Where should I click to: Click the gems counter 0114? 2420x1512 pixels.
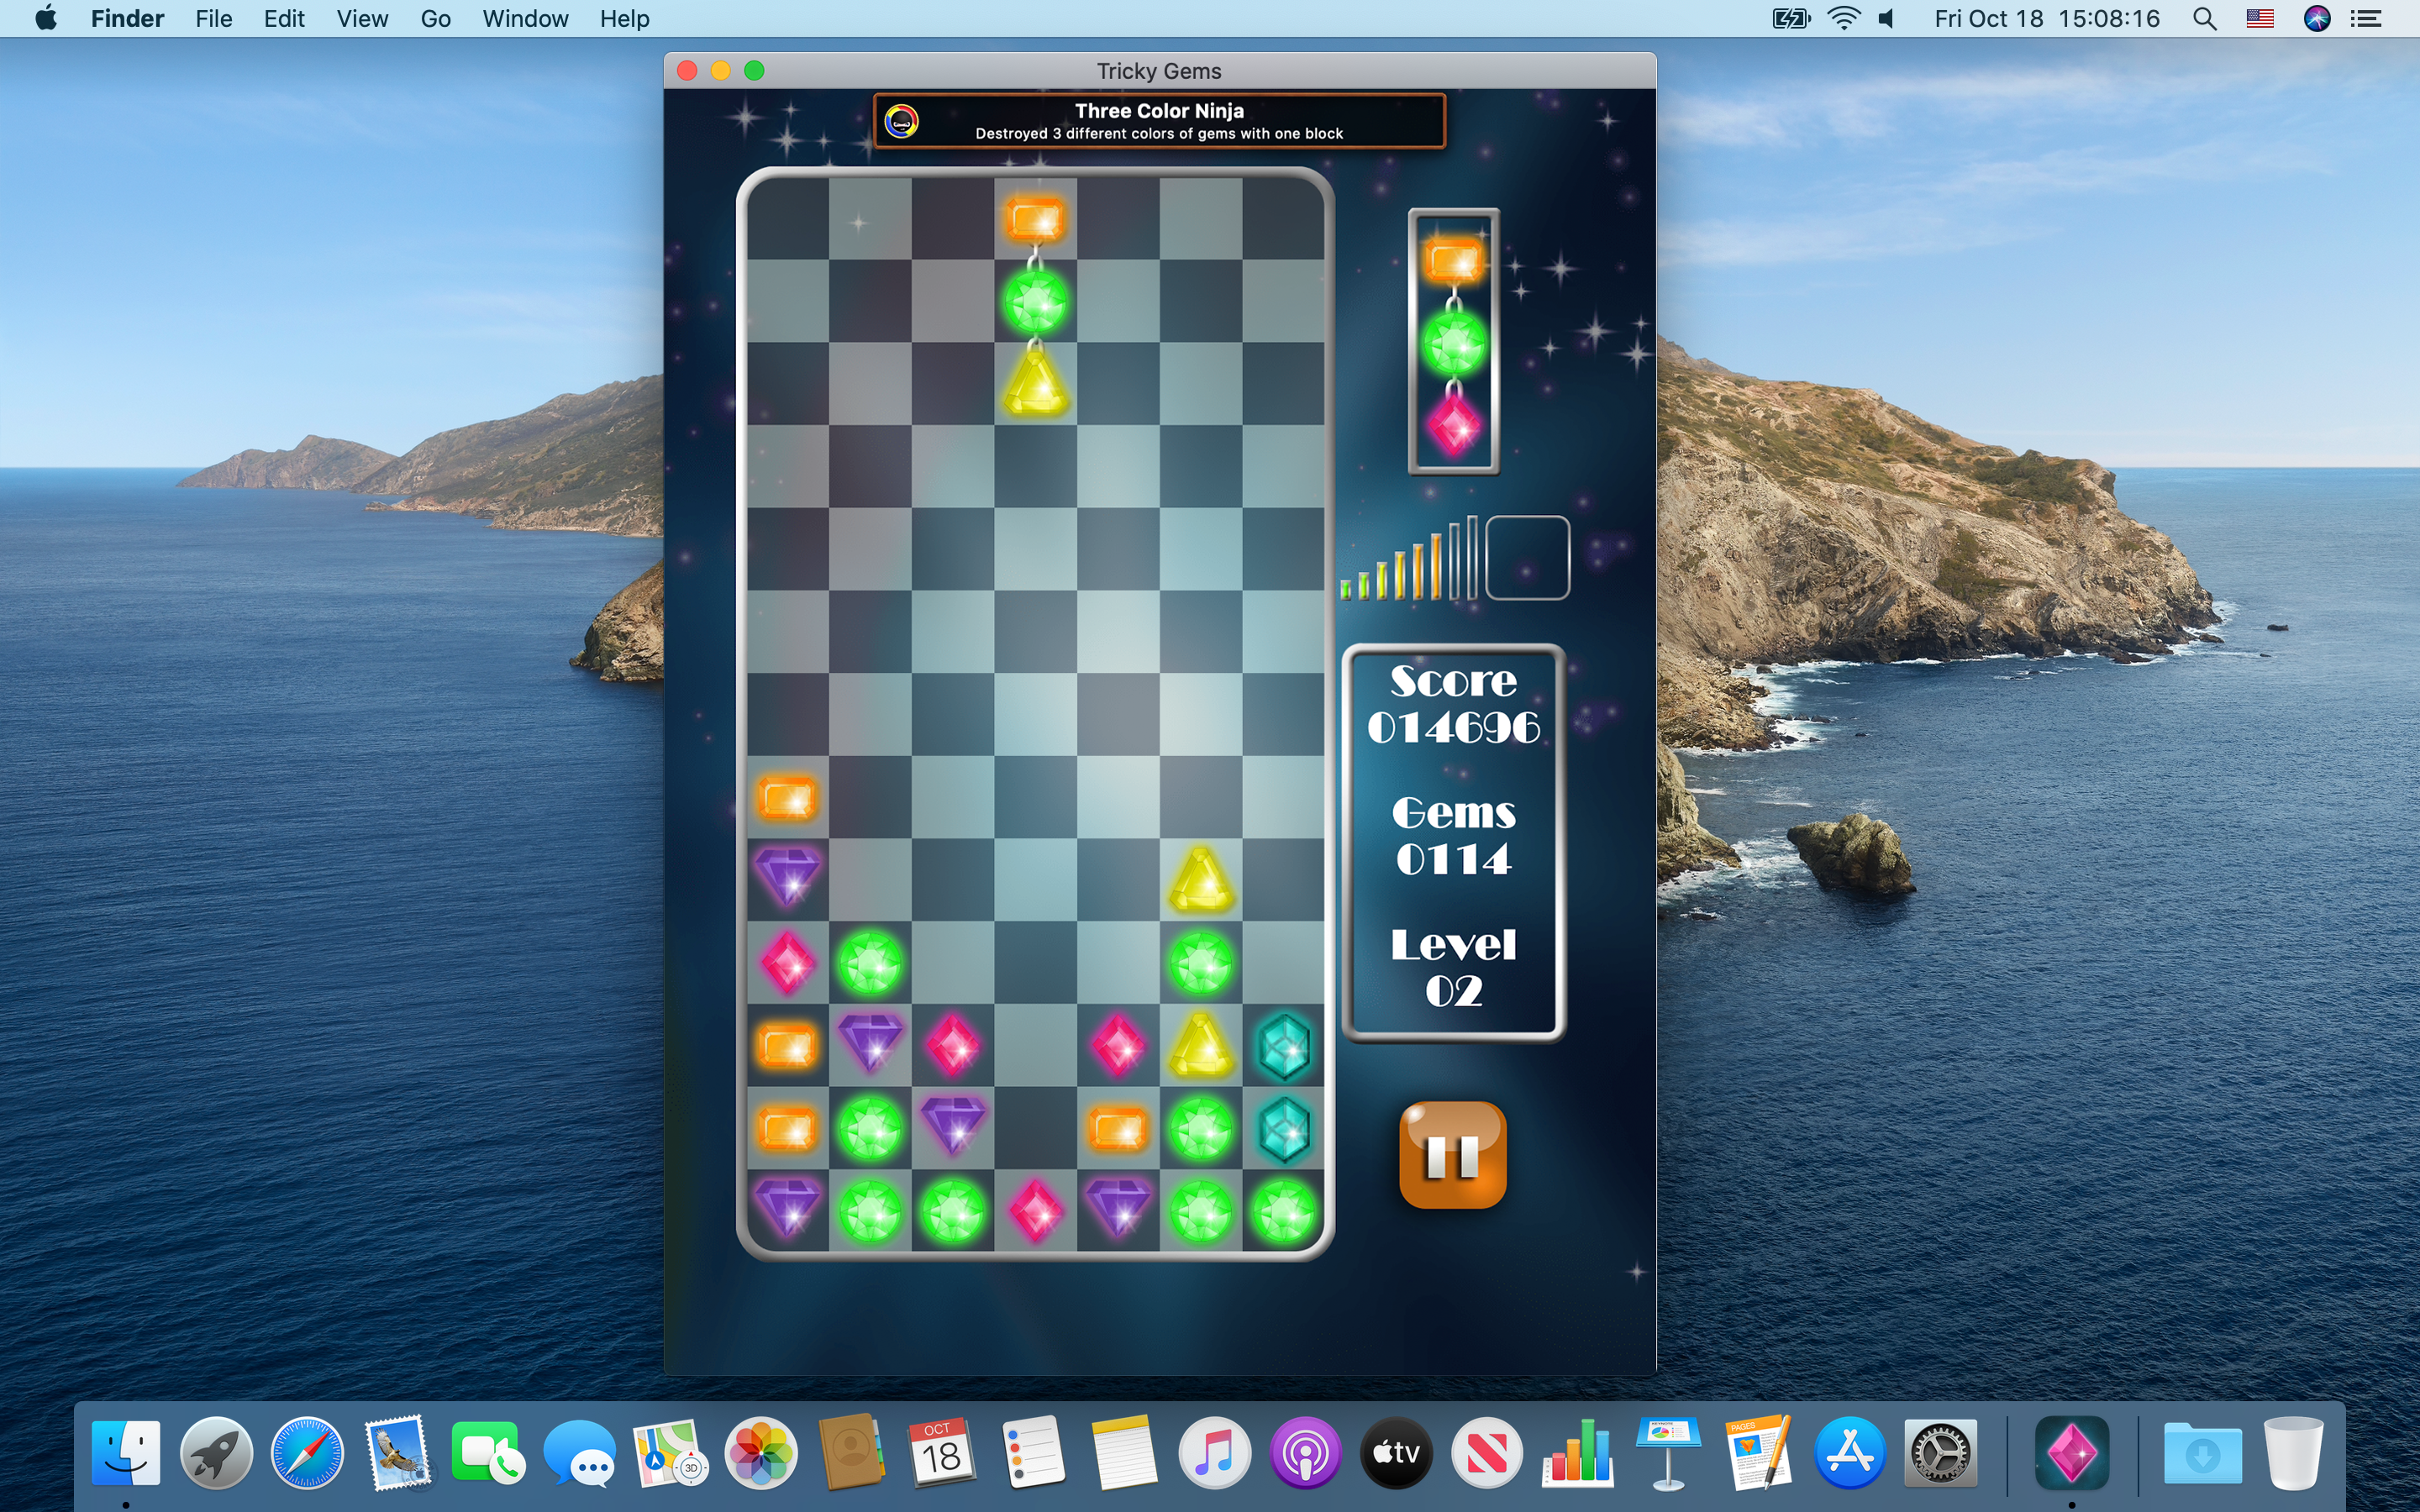(x=1453, y=860)
